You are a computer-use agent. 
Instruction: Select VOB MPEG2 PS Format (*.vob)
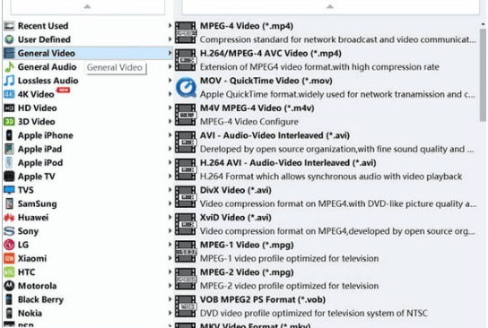[327, 306]
